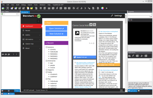Open the STUDENTS table entry

(54, 74)
